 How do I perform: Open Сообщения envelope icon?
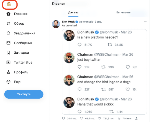click(9, 43)
